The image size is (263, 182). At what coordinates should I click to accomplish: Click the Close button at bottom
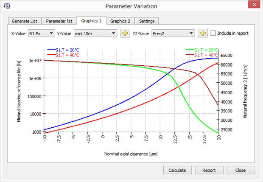point(241,170)
